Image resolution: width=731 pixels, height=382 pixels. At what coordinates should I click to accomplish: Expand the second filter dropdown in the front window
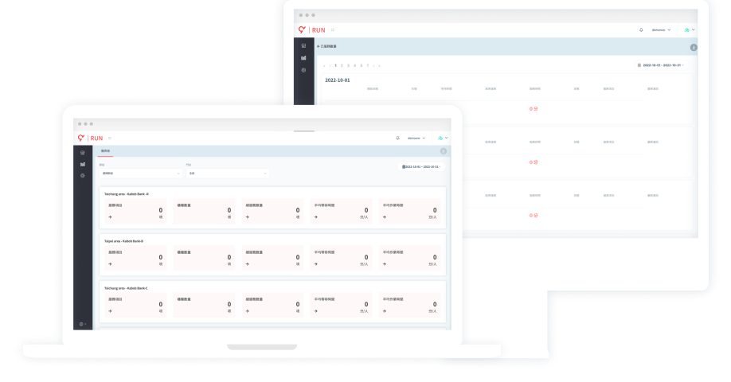coord(227,173)
